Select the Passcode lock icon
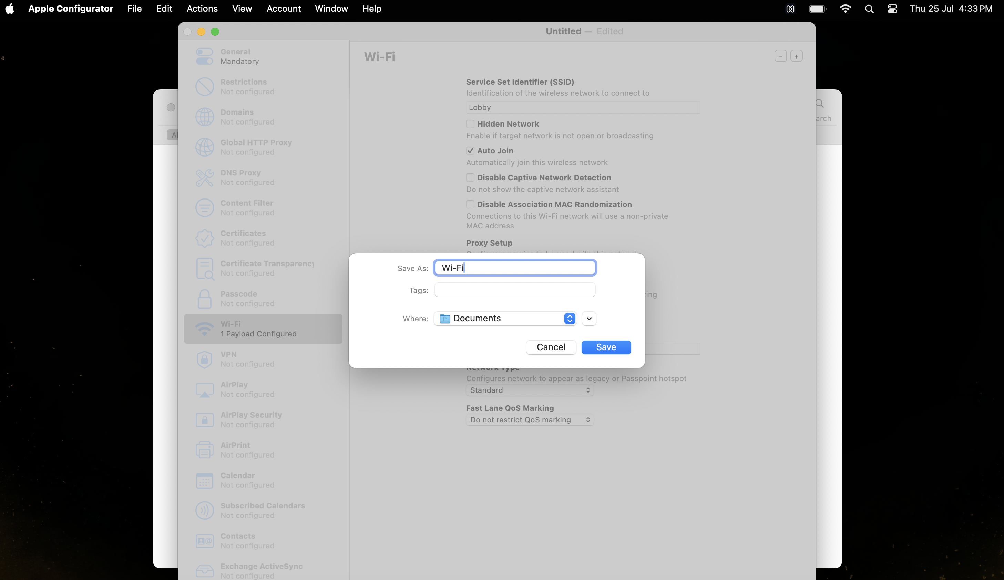The height and width of the screenshot is (580, 1004). (x=204, y=299)
